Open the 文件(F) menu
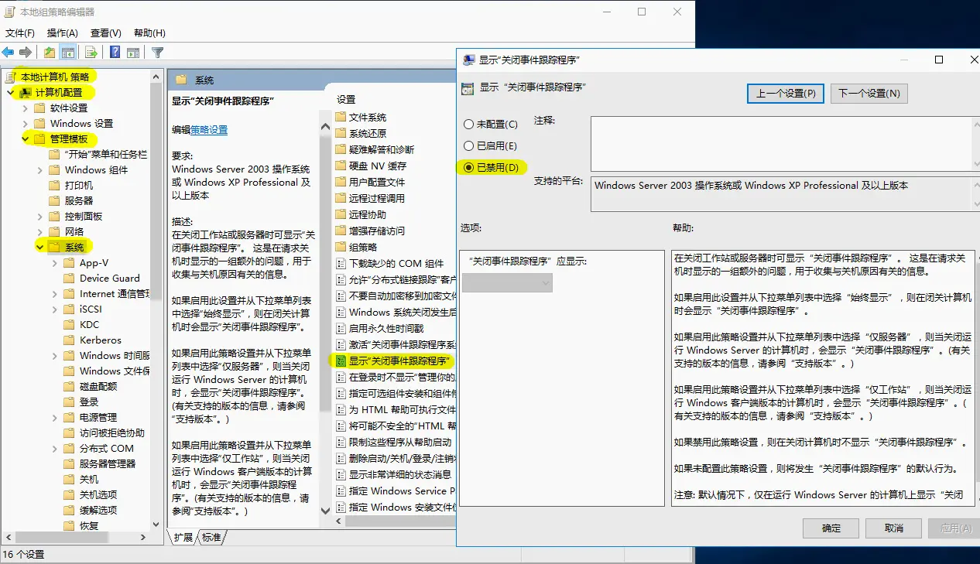The image size is (980, 564). click(x=19, y=32)
